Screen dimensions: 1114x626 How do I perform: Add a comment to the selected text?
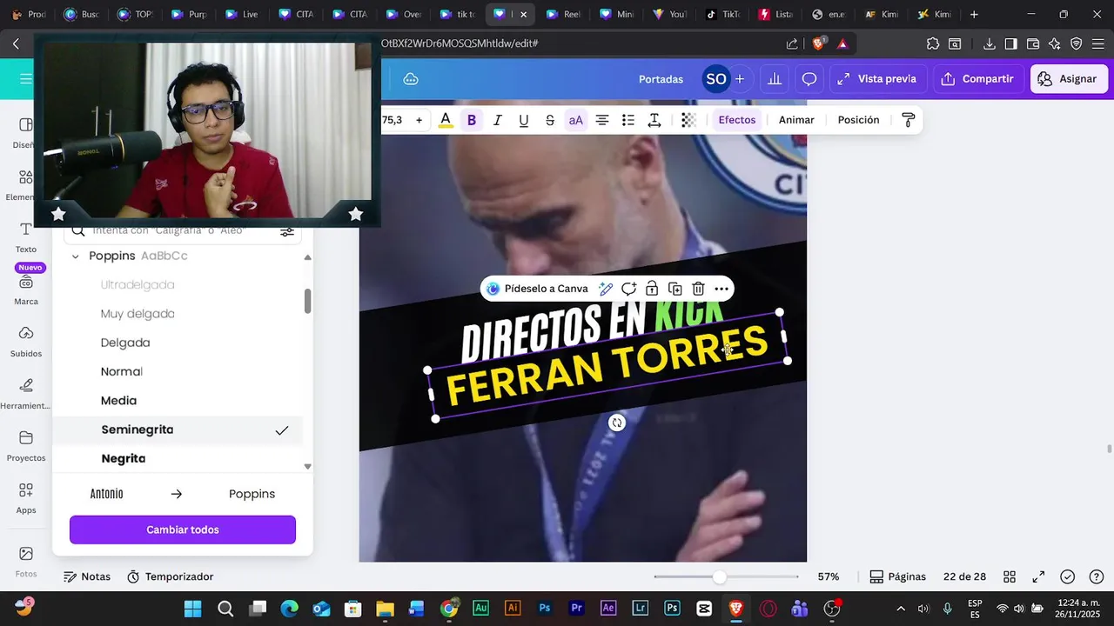pos(628,289)
